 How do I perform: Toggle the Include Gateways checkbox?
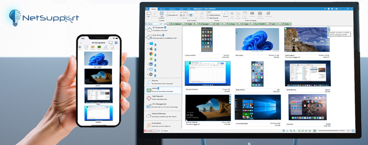(208, 15)
